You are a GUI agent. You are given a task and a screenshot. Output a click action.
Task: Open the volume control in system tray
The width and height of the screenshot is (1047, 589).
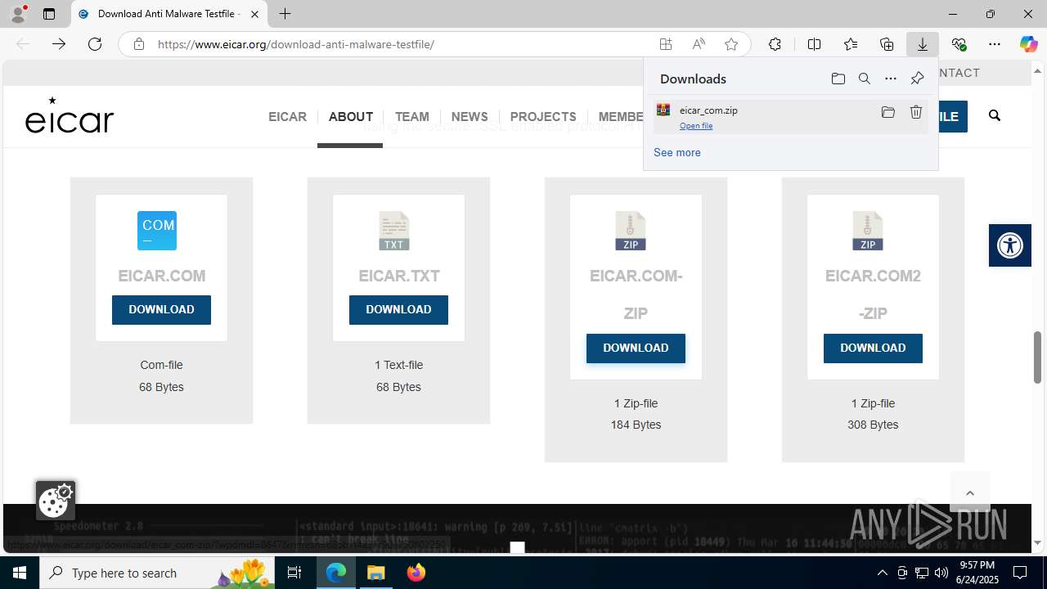coord(941,573)
